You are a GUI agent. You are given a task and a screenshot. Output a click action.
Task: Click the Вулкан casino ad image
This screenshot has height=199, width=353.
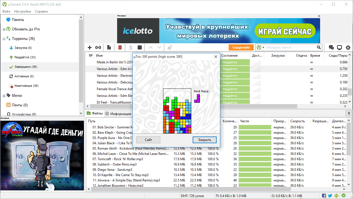42,155
